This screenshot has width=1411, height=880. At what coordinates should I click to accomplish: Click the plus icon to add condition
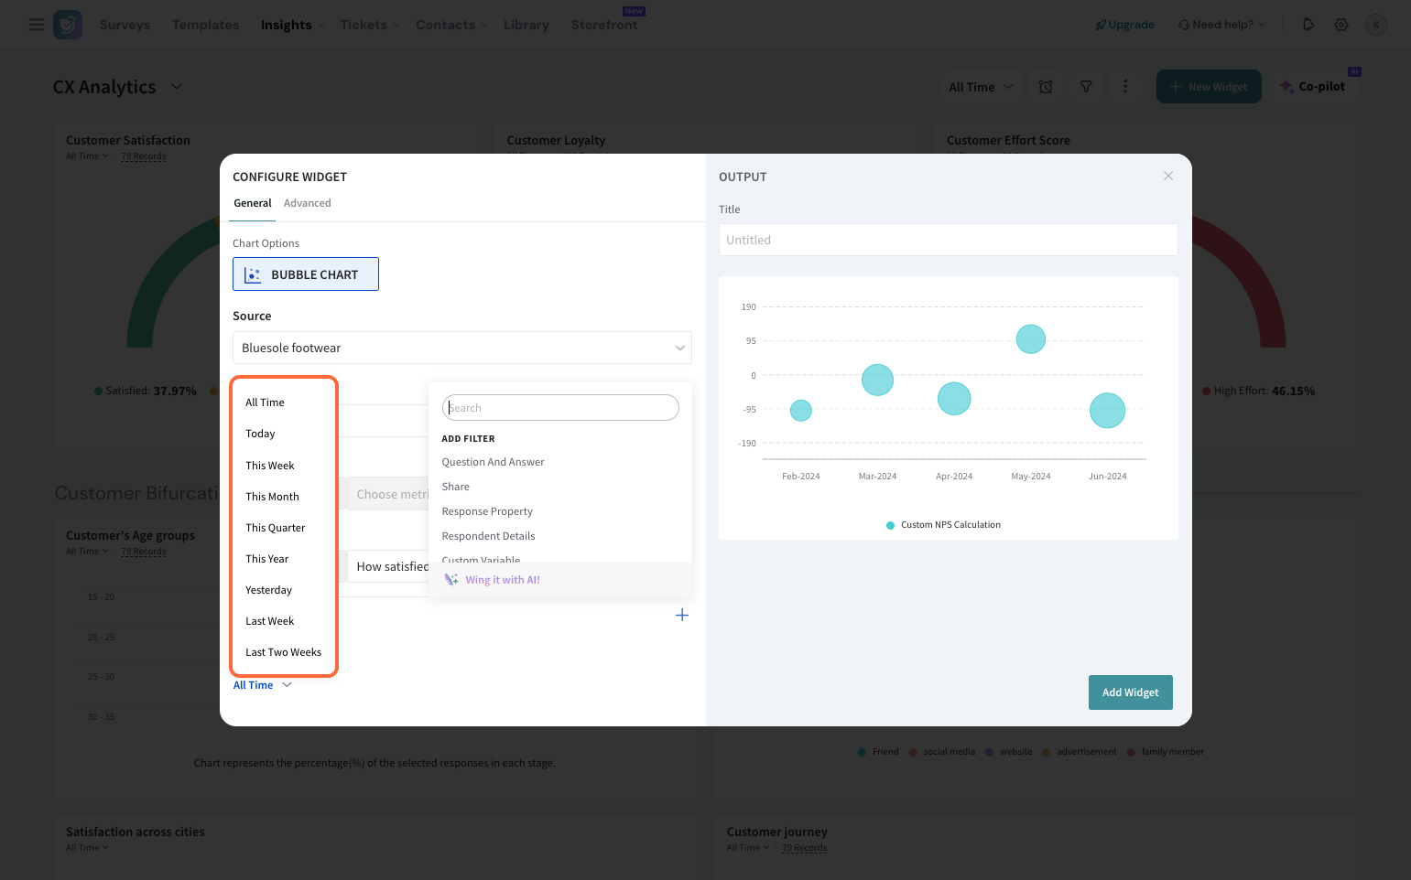(x=681, y=615)
